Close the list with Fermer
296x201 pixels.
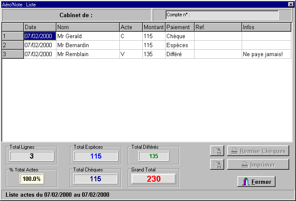tap(256, 182)
